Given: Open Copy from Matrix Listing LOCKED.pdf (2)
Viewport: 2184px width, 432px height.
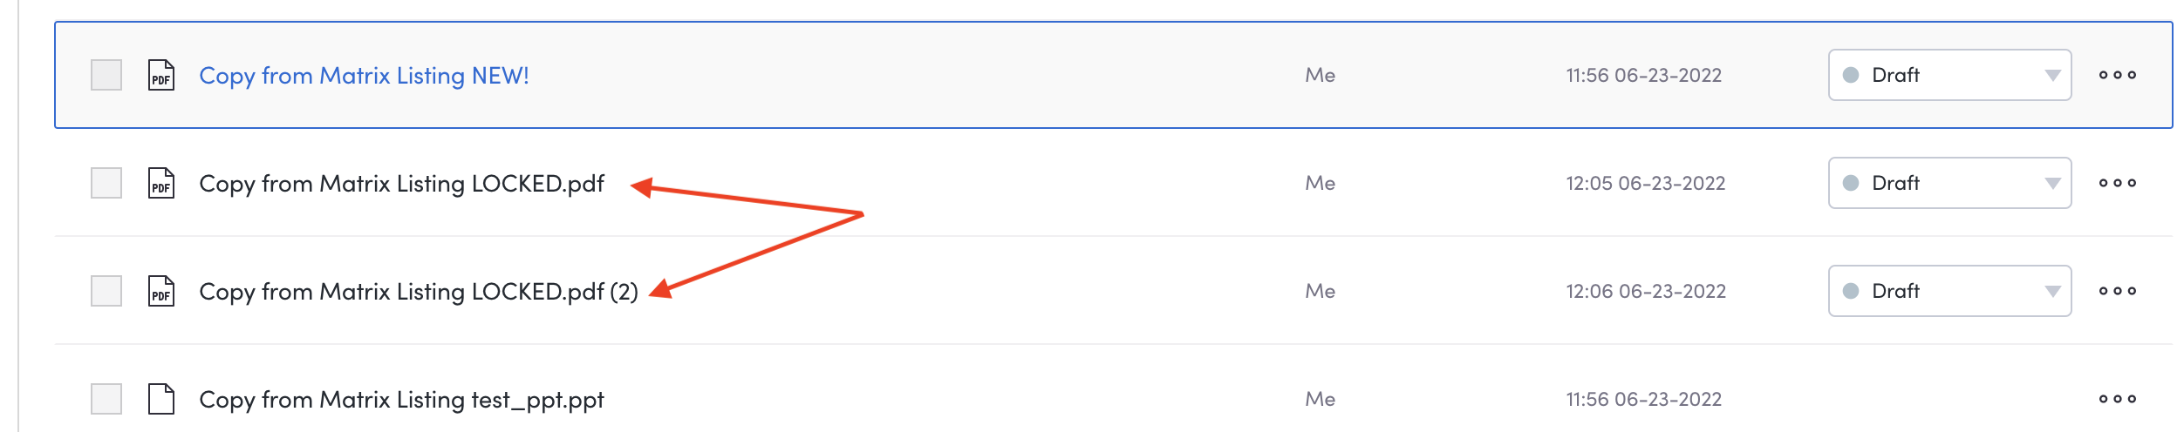Looking at the screenshot, I should point(419,292).
